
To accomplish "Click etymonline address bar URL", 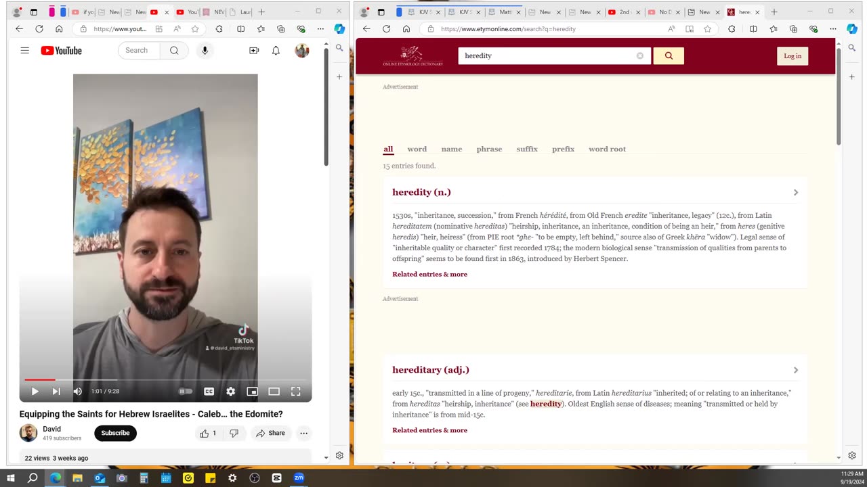I will pyautogui.click(x=508, y=29).
